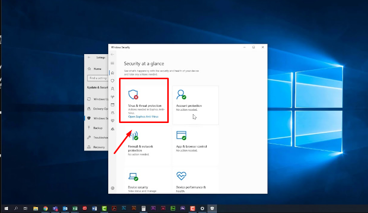This screenshot has width=368, height=213.
Task: Click the back arrow in Windows Security
Action: (113, 55)
